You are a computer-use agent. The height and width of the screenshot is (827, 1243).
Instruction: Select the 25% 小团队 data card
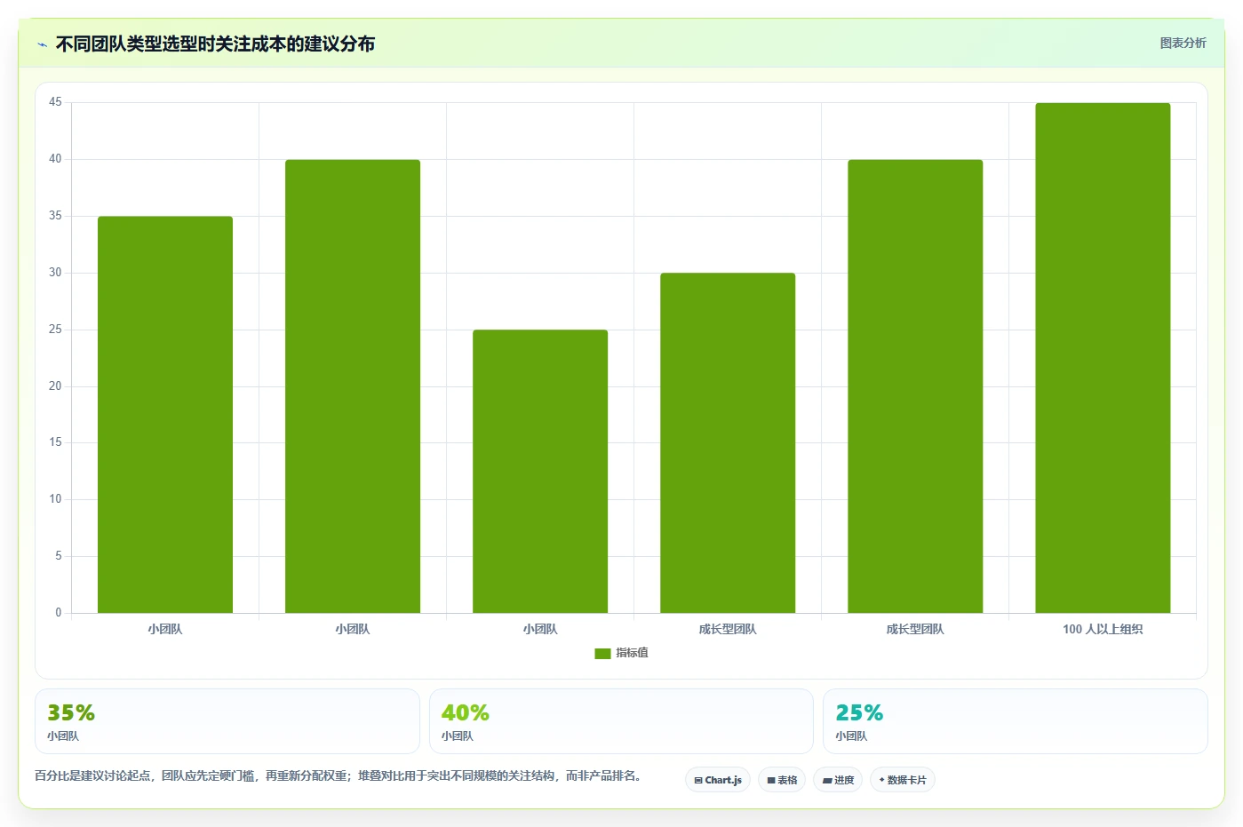click(x=1016, y=721)
